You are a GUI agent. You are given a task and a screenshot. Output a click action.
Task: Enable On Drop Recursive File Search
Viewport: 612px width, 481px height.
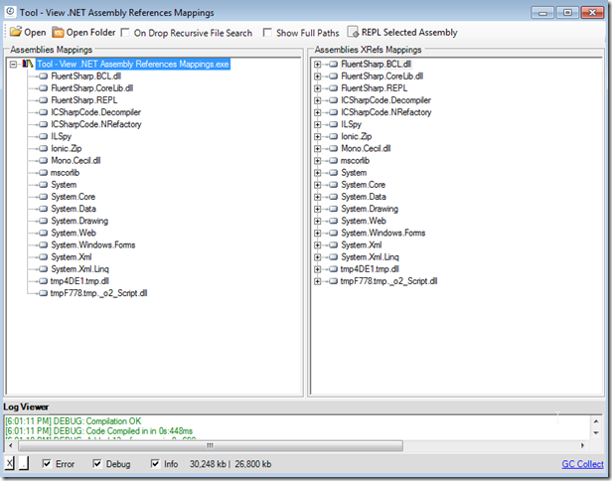pyautogui.click(x=125, y=33)
